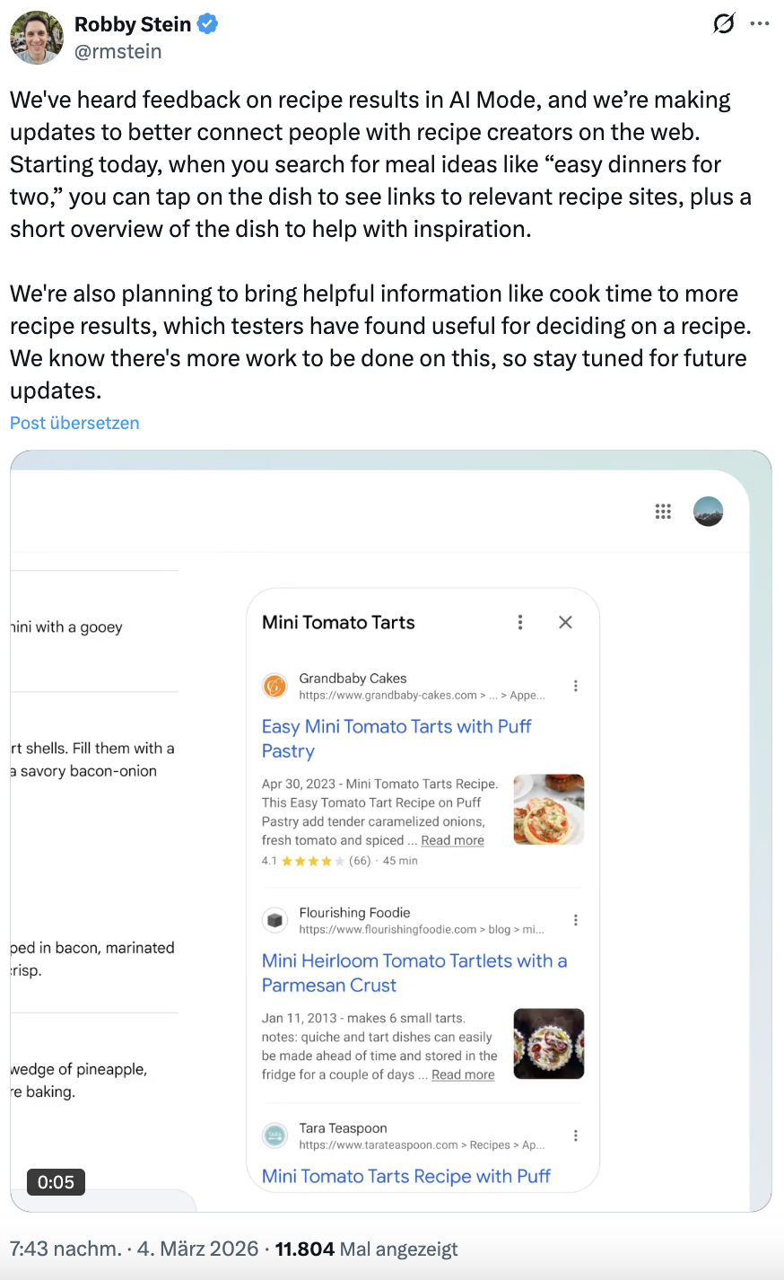Click the Flourishing Foodie site favicon
The width and height of the screenshot is (784, 1280).
click(274, 919)
